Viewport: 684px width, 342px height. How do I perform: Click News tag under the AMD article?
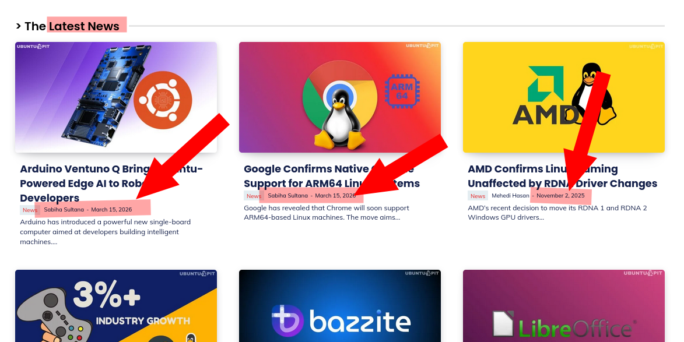tap(478, 196)
